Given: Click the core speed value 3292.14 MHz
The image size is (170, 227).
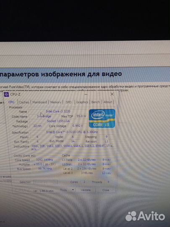Looking at the screenshot, I should point(44,160).
